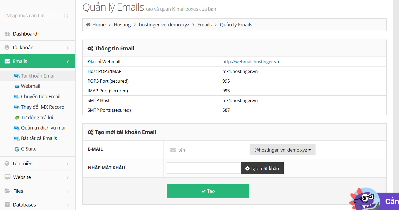Select Tài khoản Email submenu item
399x210 pixels.
coord(38,76)
